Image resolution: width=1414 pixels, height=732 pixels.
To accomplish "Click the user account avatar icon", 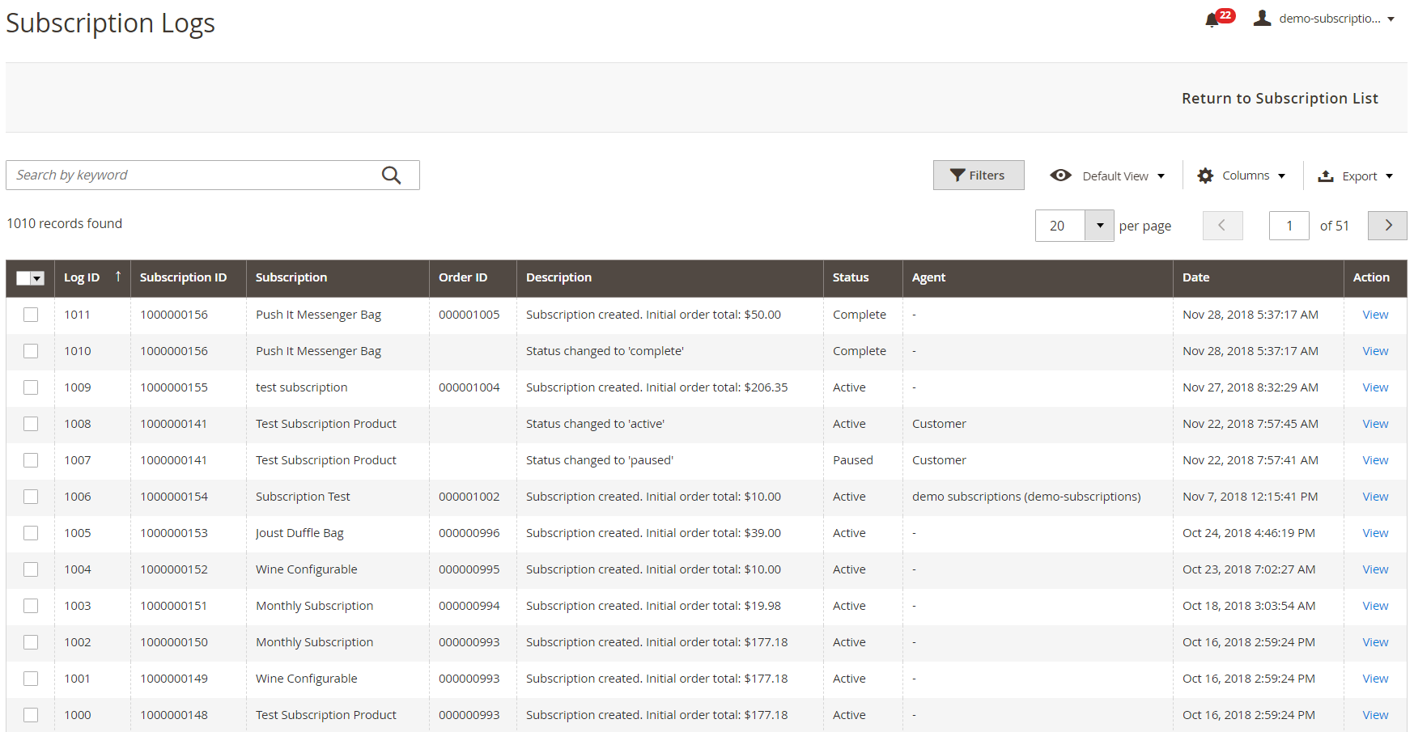I will (1262, 18).
